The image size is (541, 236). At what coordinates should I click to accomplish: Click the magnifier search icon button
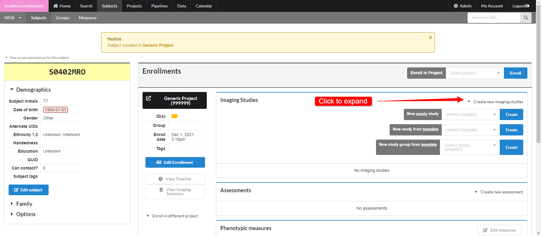tap(526, 18)
